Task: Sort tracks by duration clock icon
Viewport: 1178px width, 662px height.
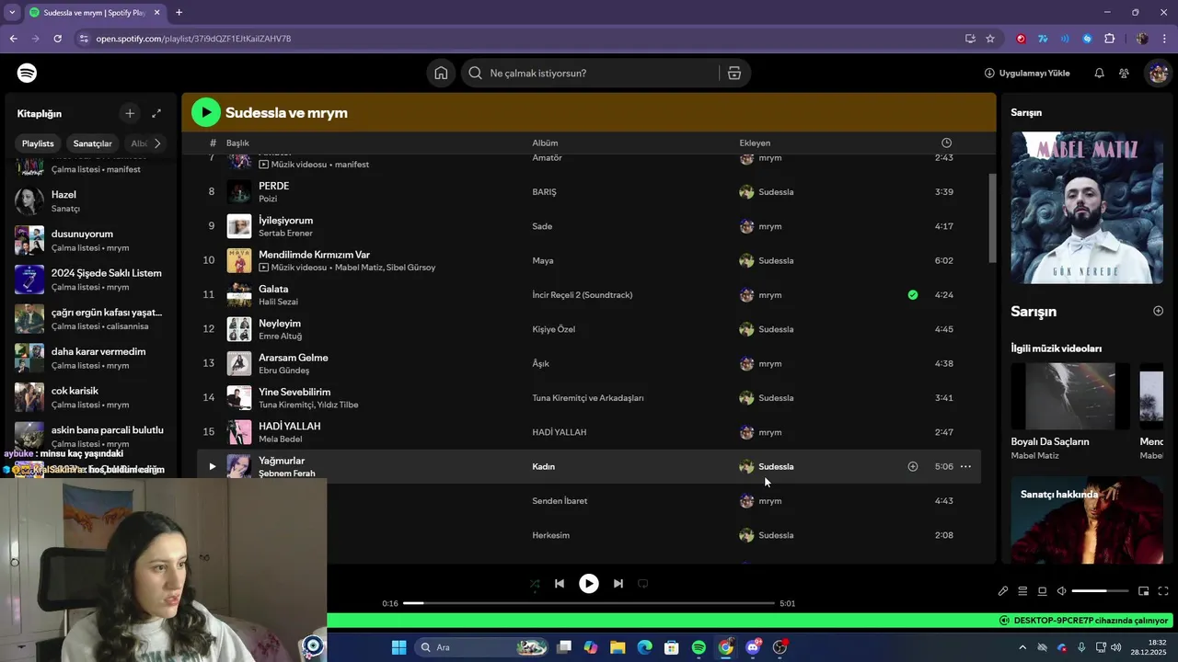Action: (946, 143)
